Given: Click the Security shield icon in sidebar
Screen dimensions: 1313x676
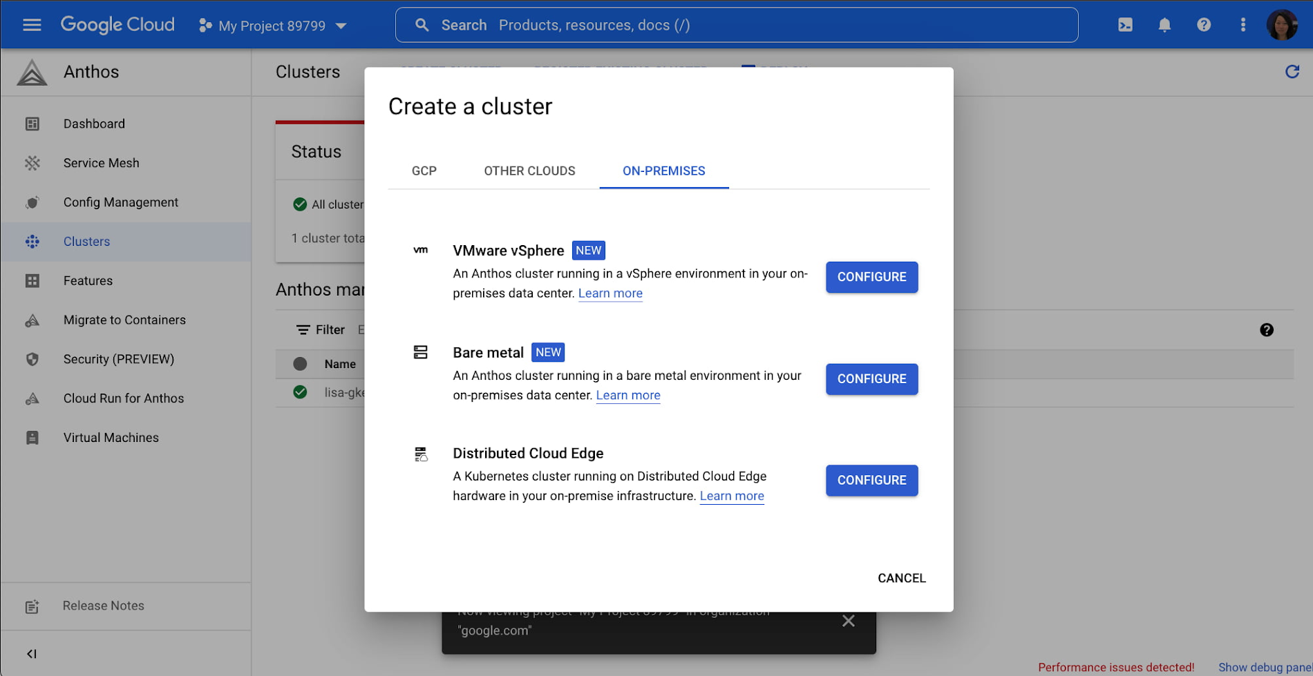Looking at the screenshot, I should tap(32, 359).
